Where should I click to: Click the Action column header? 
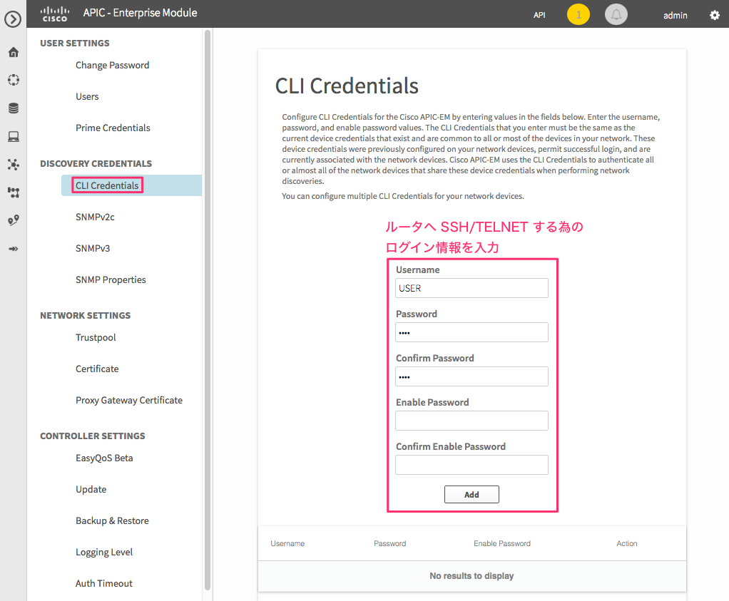coord(627,543)
